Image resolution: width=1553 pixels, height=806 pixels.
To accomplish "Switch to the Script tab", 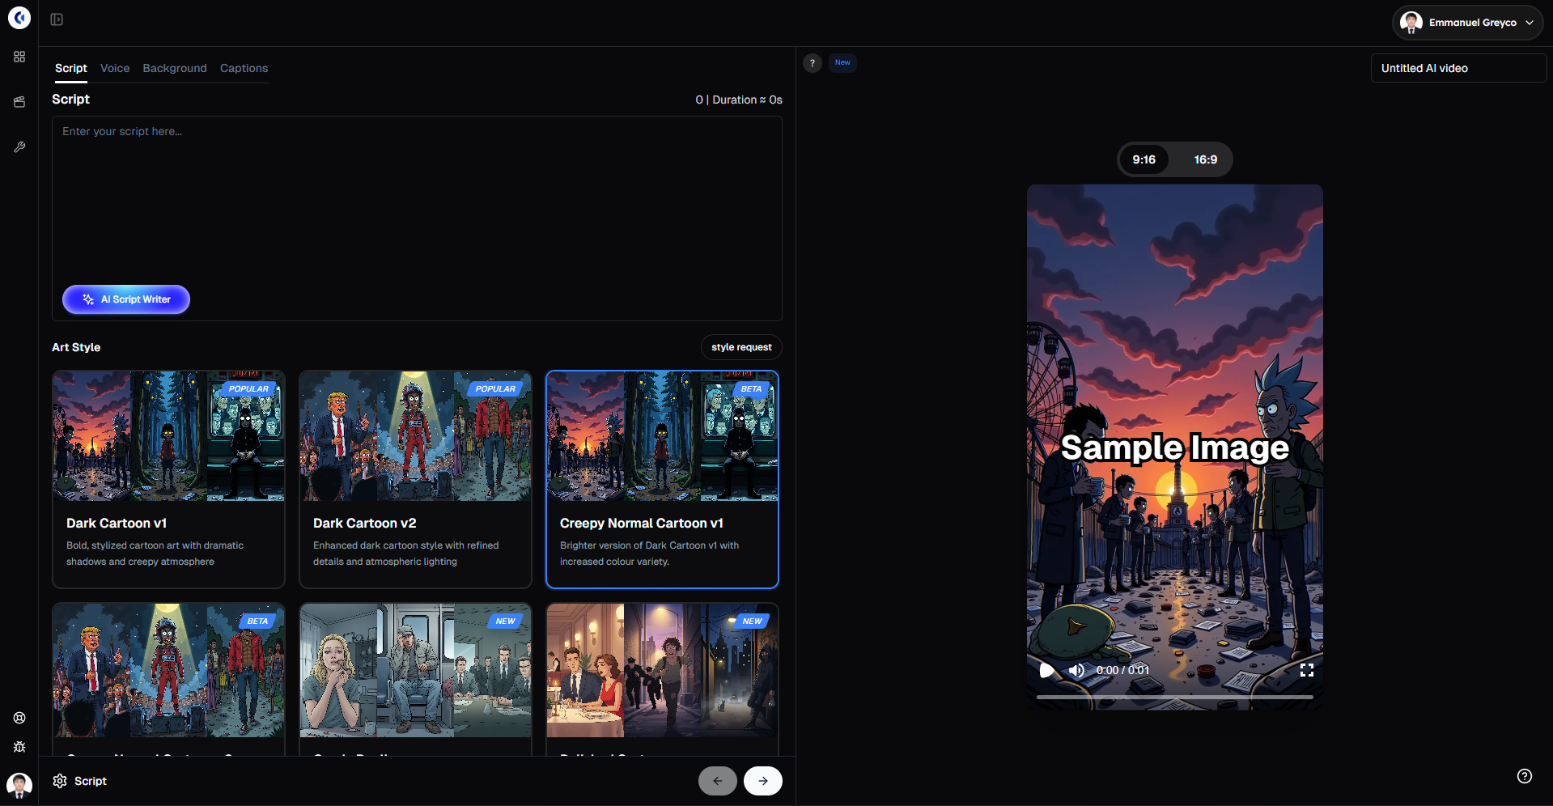I will 71,69.
